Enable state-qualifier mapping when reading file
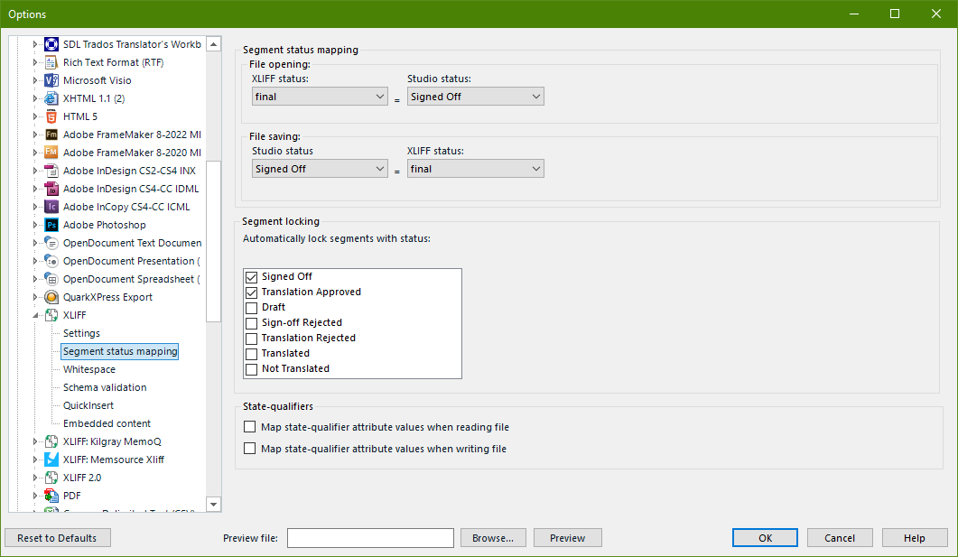This screenshot has height=557, width=958. pyautogui.click(x=249, y=427)
